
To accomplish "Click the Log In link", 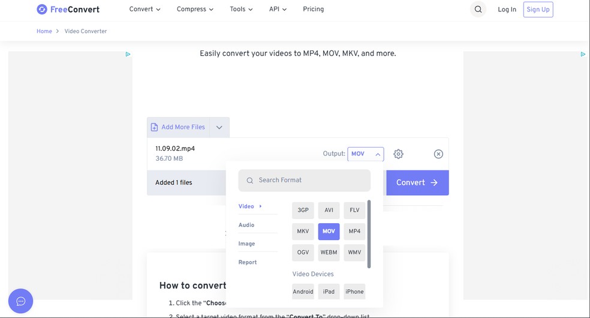I will click(507, 10).
